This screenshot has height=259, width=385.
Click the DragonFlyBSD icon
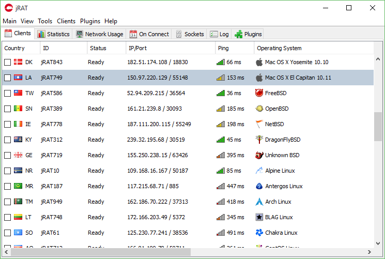tap(259, 140)
